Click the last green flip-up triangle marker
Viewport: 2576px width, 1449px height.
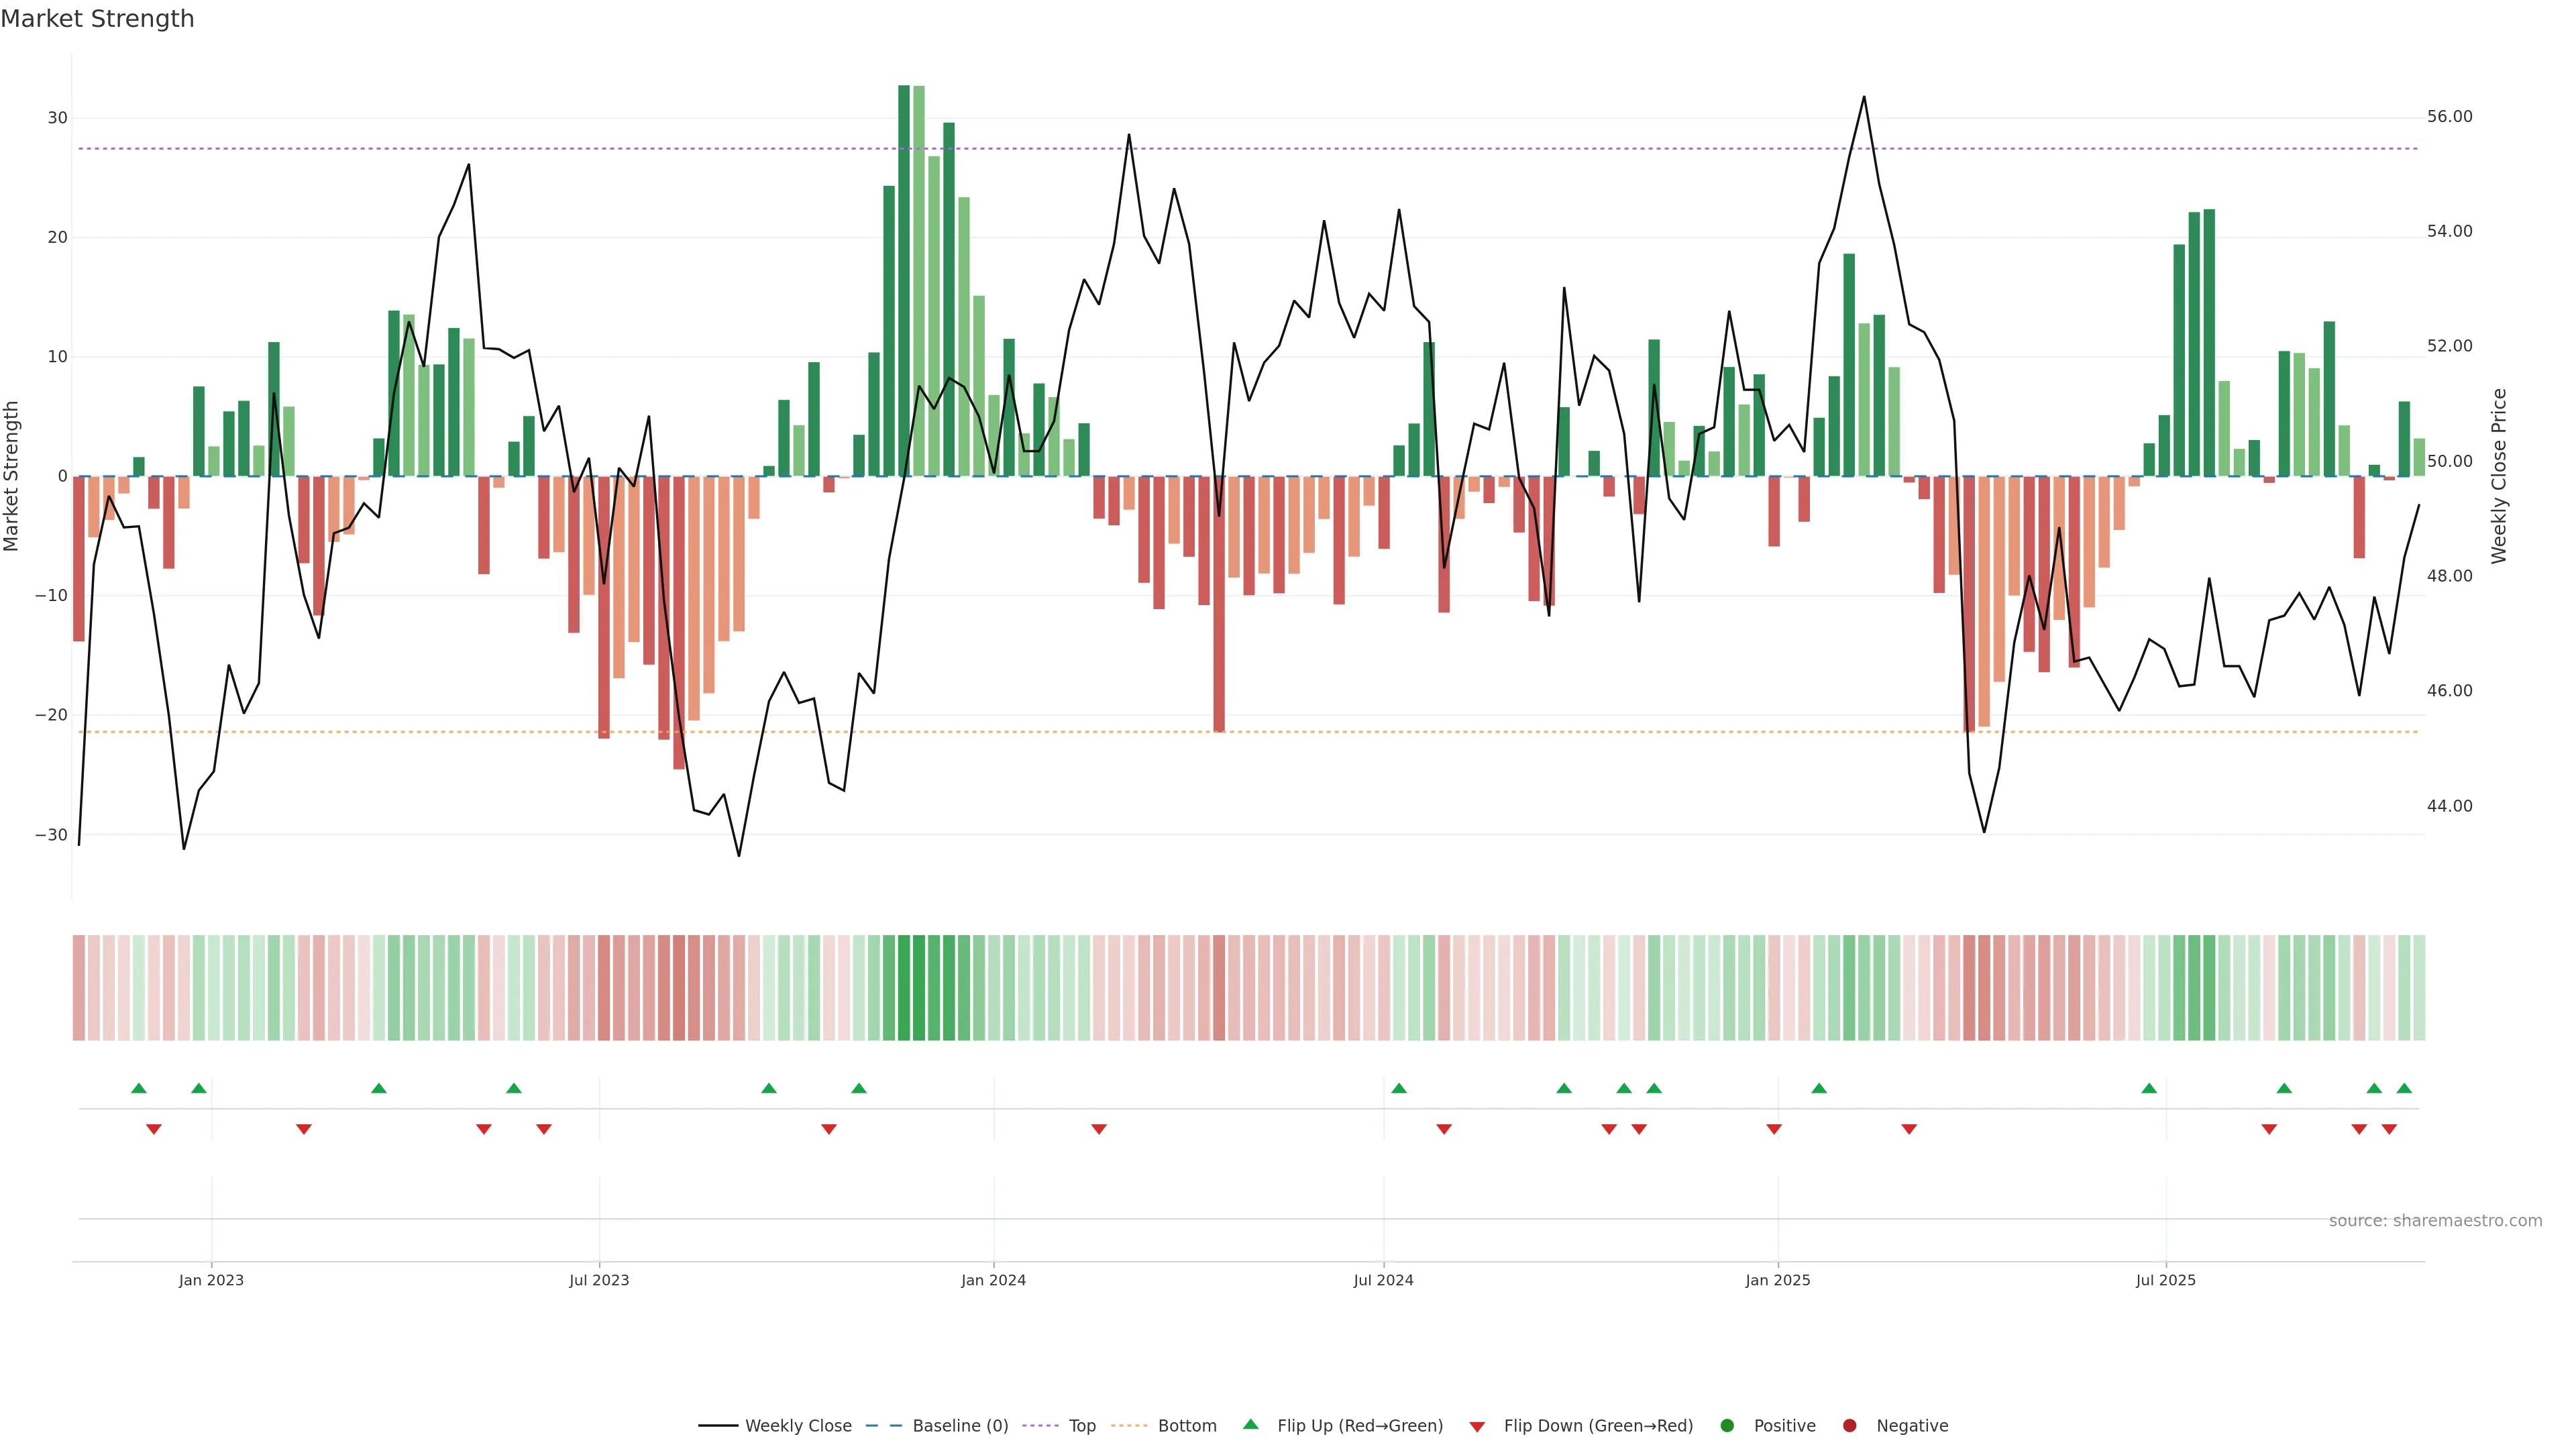[2404, 1088]
